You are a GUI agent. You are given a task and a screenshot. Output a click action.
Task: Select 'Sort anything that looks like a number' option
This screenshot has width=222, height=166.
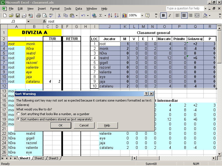(19, 114)
